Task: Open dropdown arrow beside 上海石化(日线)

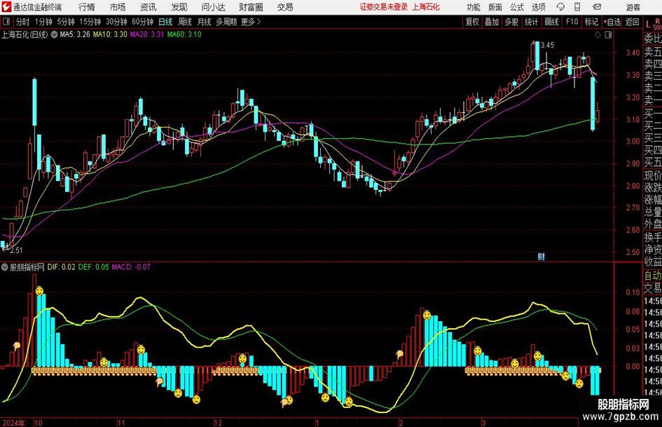Action: [54, 34]
